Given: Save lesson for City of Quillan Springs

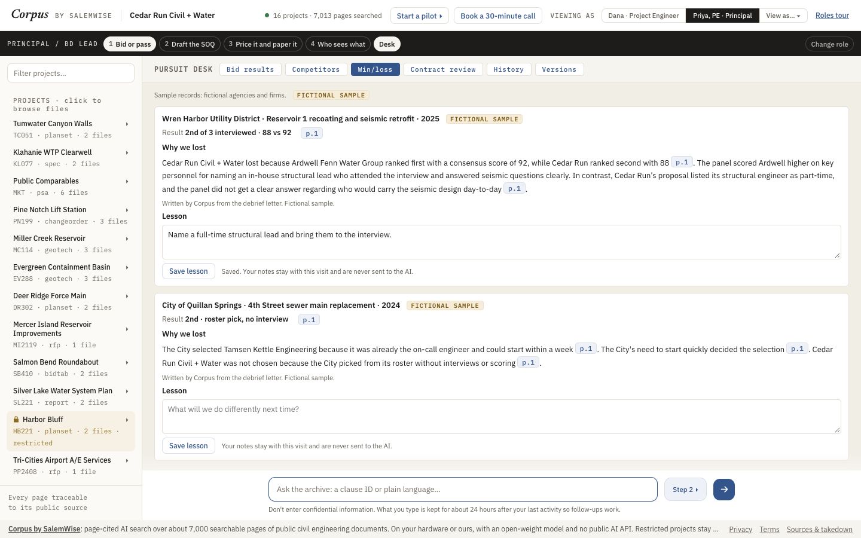Looking at the screenshot, I should click(x=188, y=446).
